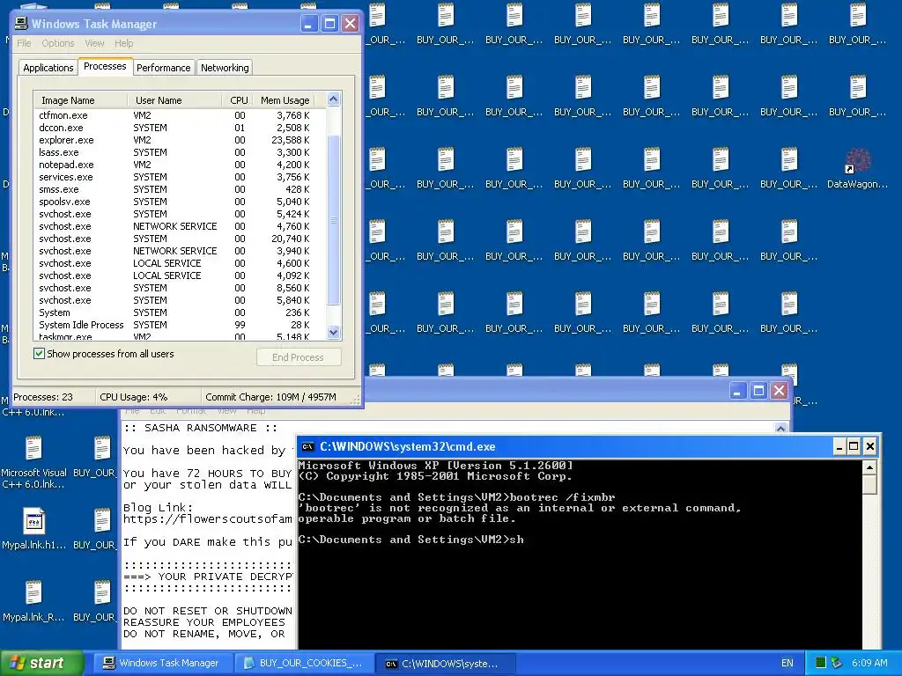Select the dccon.exe process row
Image resolution: width=902 pixels, height=676 pixels.
point(180,128)
